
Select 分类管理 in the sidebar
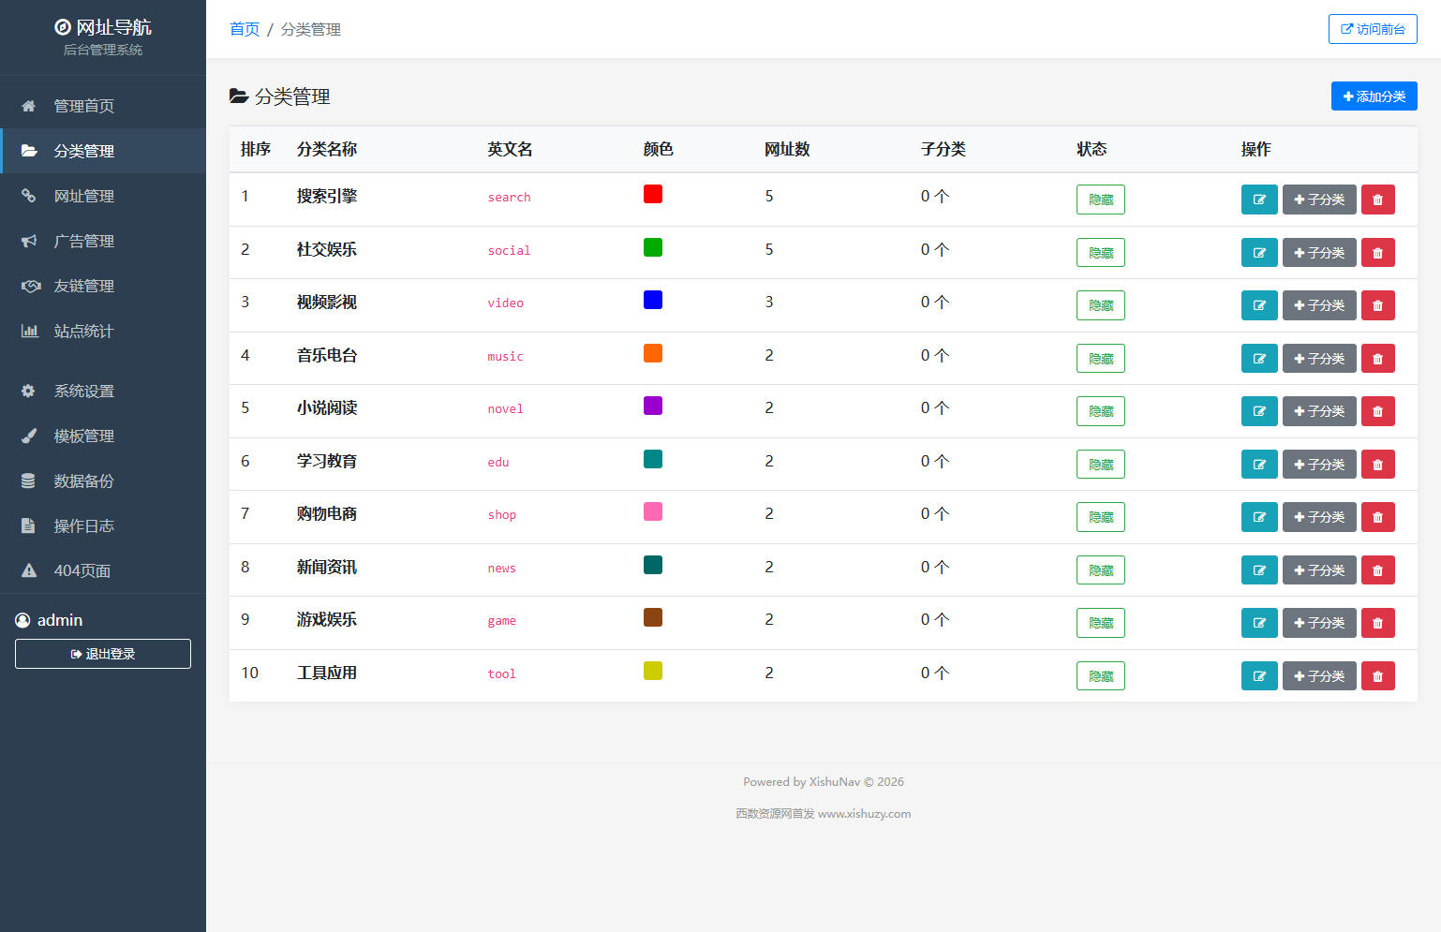[x=103, y=151]
